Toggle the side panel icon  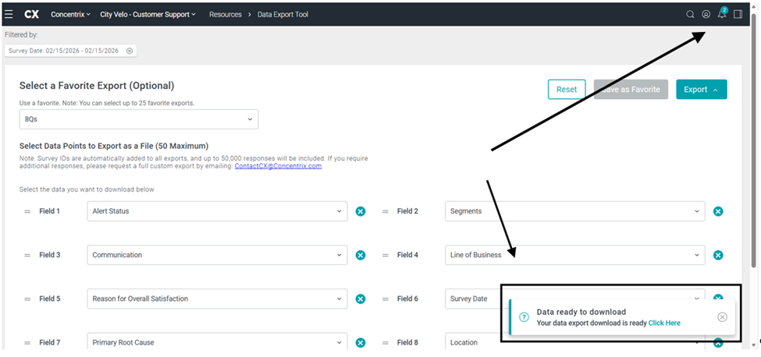click(x=738, y=14)
